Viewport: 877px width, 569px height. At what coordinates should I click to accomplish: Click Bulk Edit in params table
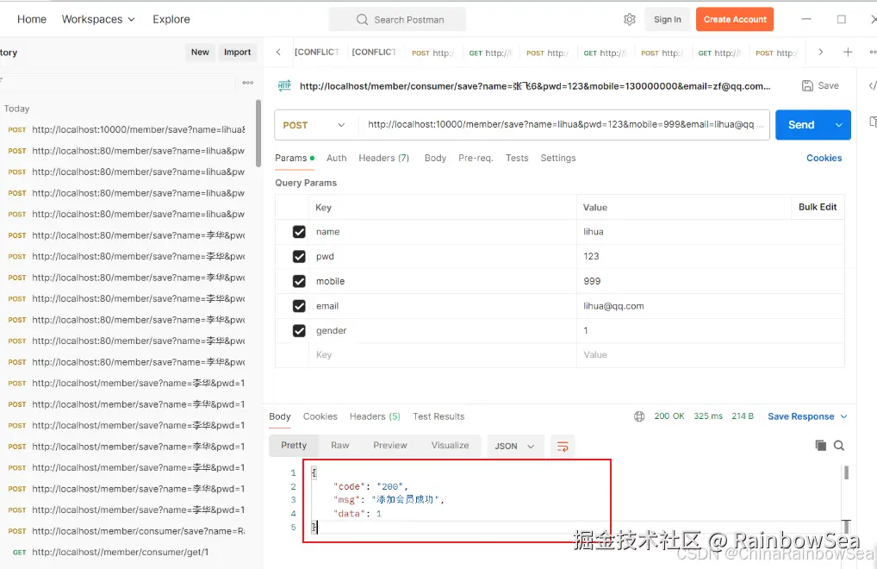click(x=818, y=207)
